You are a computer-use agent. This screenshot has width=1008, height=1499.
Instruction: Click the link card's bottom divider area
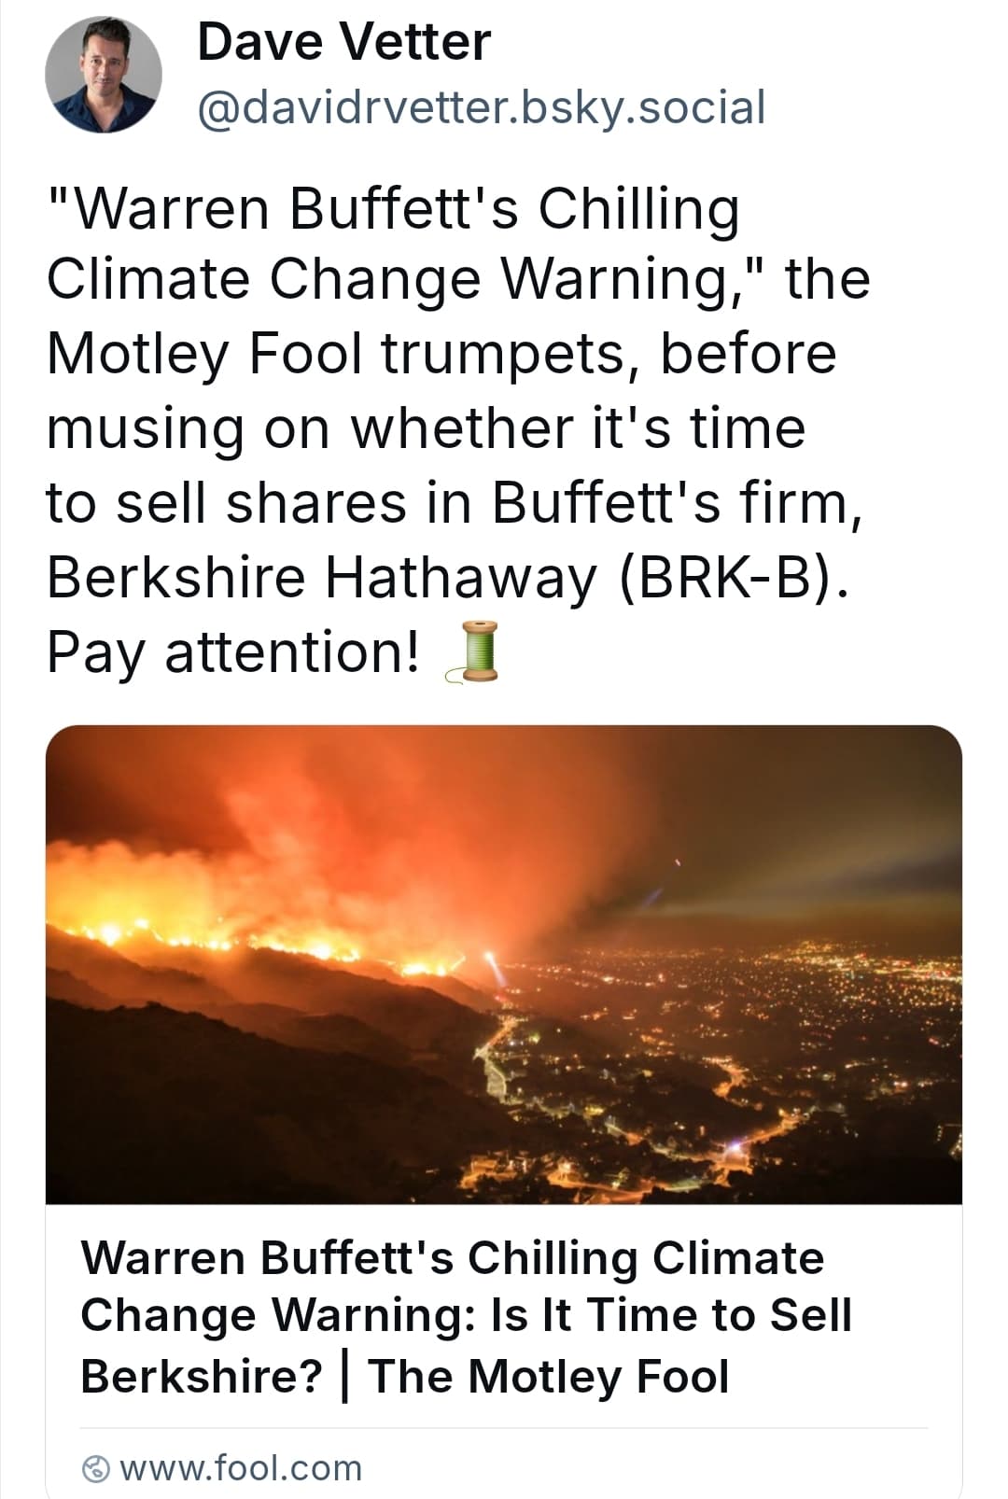(504, 1428)
